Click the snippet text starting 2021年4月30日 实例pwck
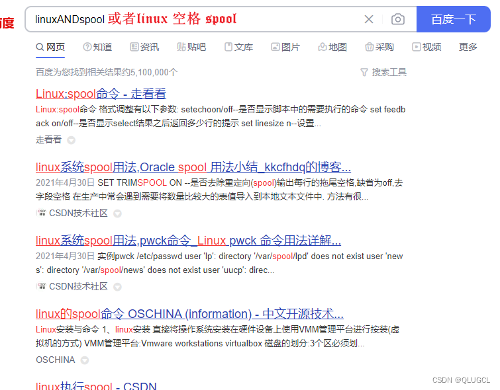 tap(219, 263)
